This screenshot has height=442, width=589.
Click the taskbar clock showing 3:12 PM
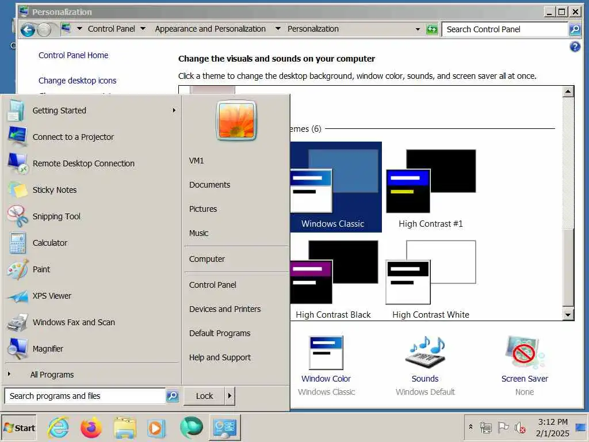pos(553,428)
